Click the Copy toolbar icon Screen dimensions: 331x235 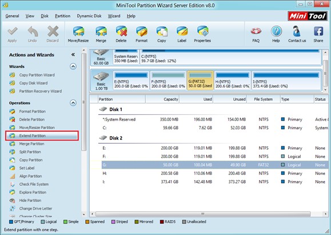162,31
